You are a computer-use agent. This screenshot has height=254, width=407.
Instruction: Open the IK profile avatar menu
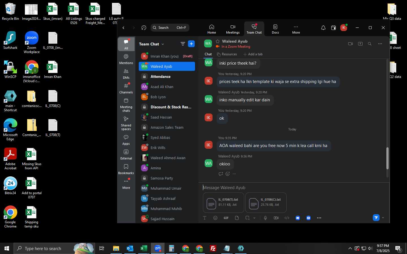pos(344,28)
